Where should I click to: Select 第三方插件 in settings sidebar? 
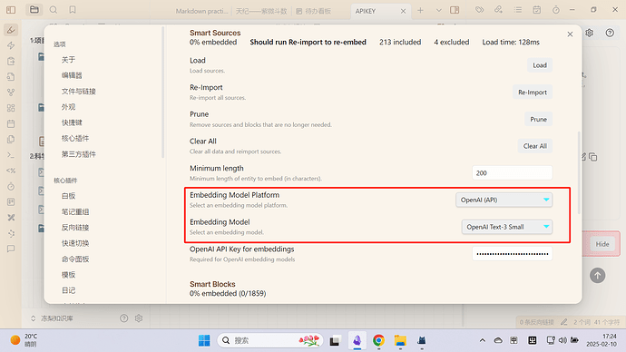[x=79, y=154]
